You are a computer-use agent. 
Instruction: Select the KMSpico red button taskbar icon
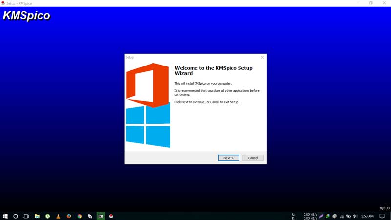pos(111,216)
